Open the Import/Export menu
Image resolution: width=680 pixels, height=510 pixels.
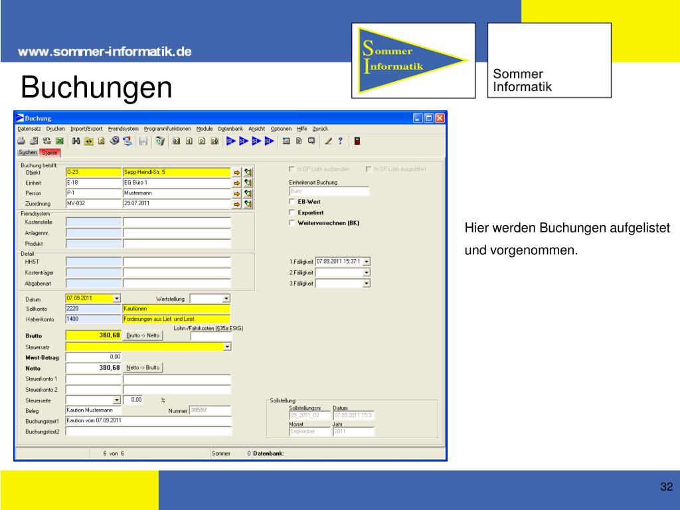86,129
